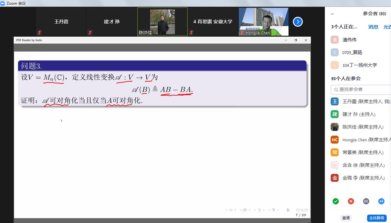Toggle 建才 孙's muted microphone indicator

[x=90, y=32]
